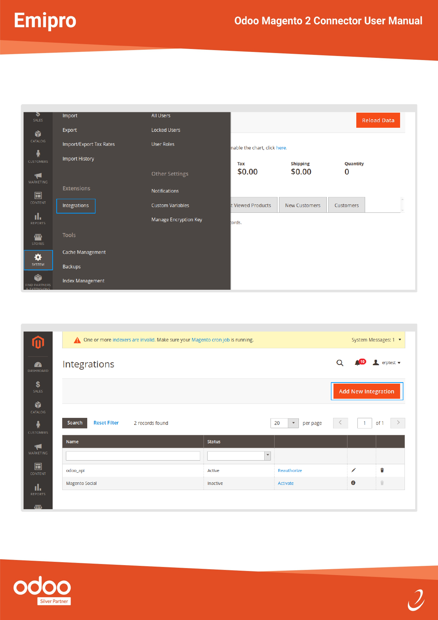Viewport: 438px width, 620px height.
Task: Expand System Messages dropdown arrow
Action: coord(400,340)
